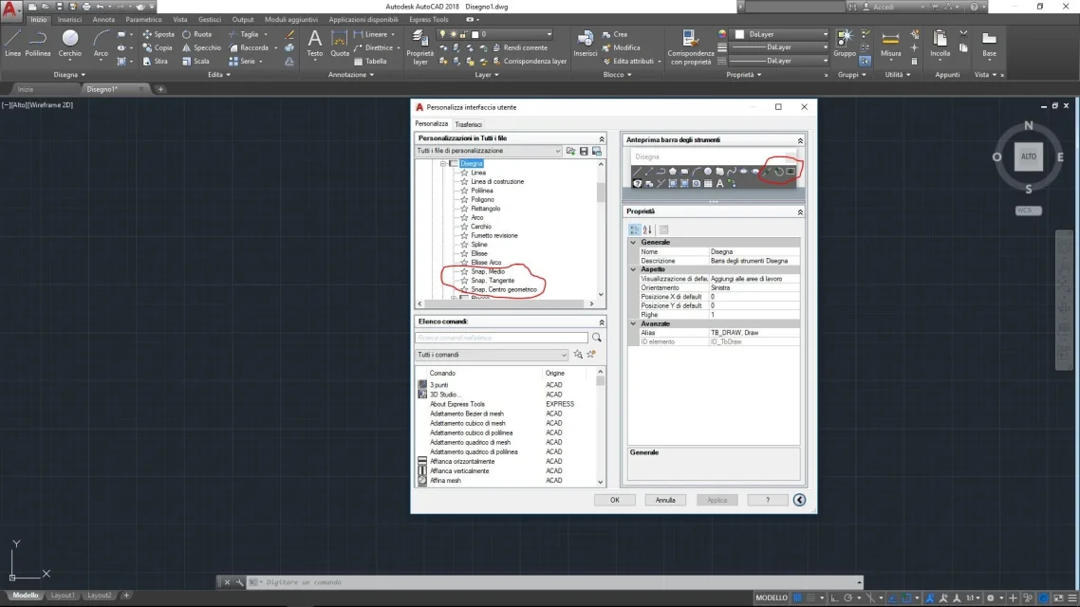The height and width of the screenshot is (607, 1080).
Task: Toggle object snap in status bar
Action: tap(906, 598)
